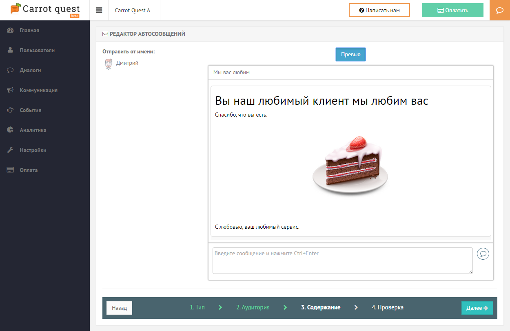The width and height of the screenshot is (510, 331).
Task: Click the text С любовью, ваш любимый сервис.
Action: click(x=257, y=227)
